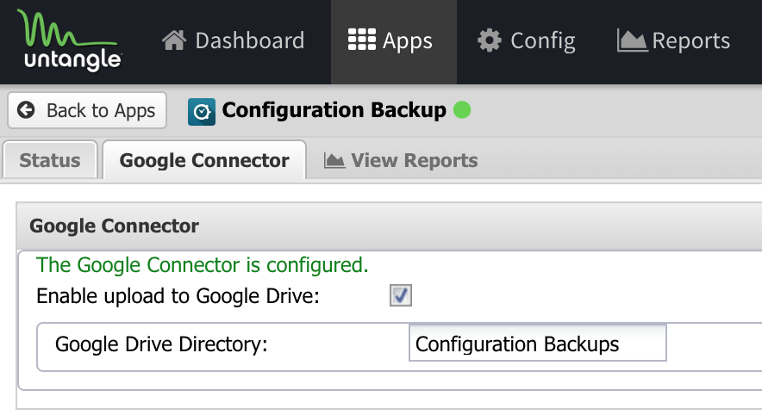Click the Google Drive Directory field

pyautogui.click(x=538, y=344)
